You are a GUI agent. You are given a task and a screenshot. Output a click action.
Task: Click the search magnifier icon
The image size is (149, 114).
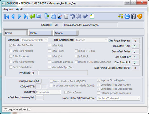click(39, 16)
